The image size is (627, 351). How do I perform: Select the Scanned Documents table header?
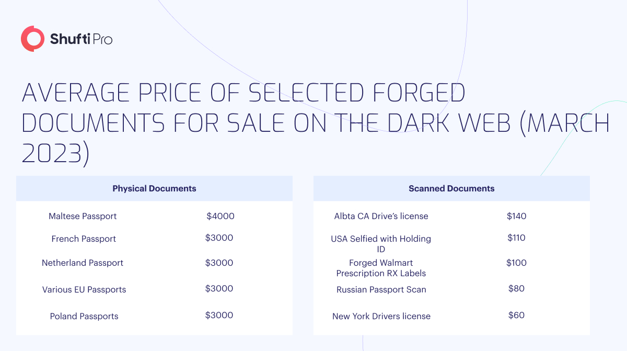451,188
